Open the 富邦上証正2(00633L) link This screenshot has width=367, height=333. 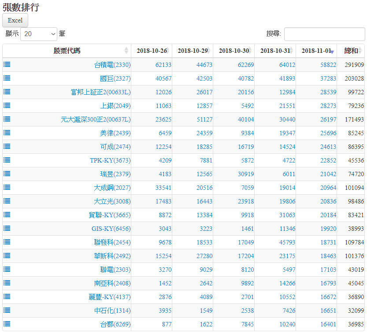pos(100,92)
